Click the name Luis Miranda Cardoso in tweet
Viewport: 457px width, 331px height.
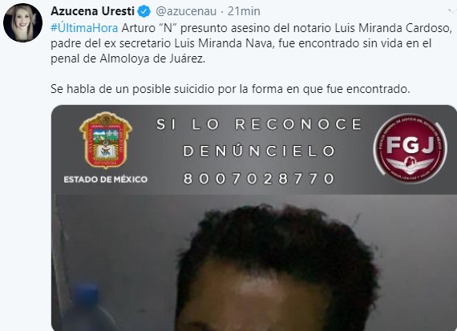(x=393, y=28)
